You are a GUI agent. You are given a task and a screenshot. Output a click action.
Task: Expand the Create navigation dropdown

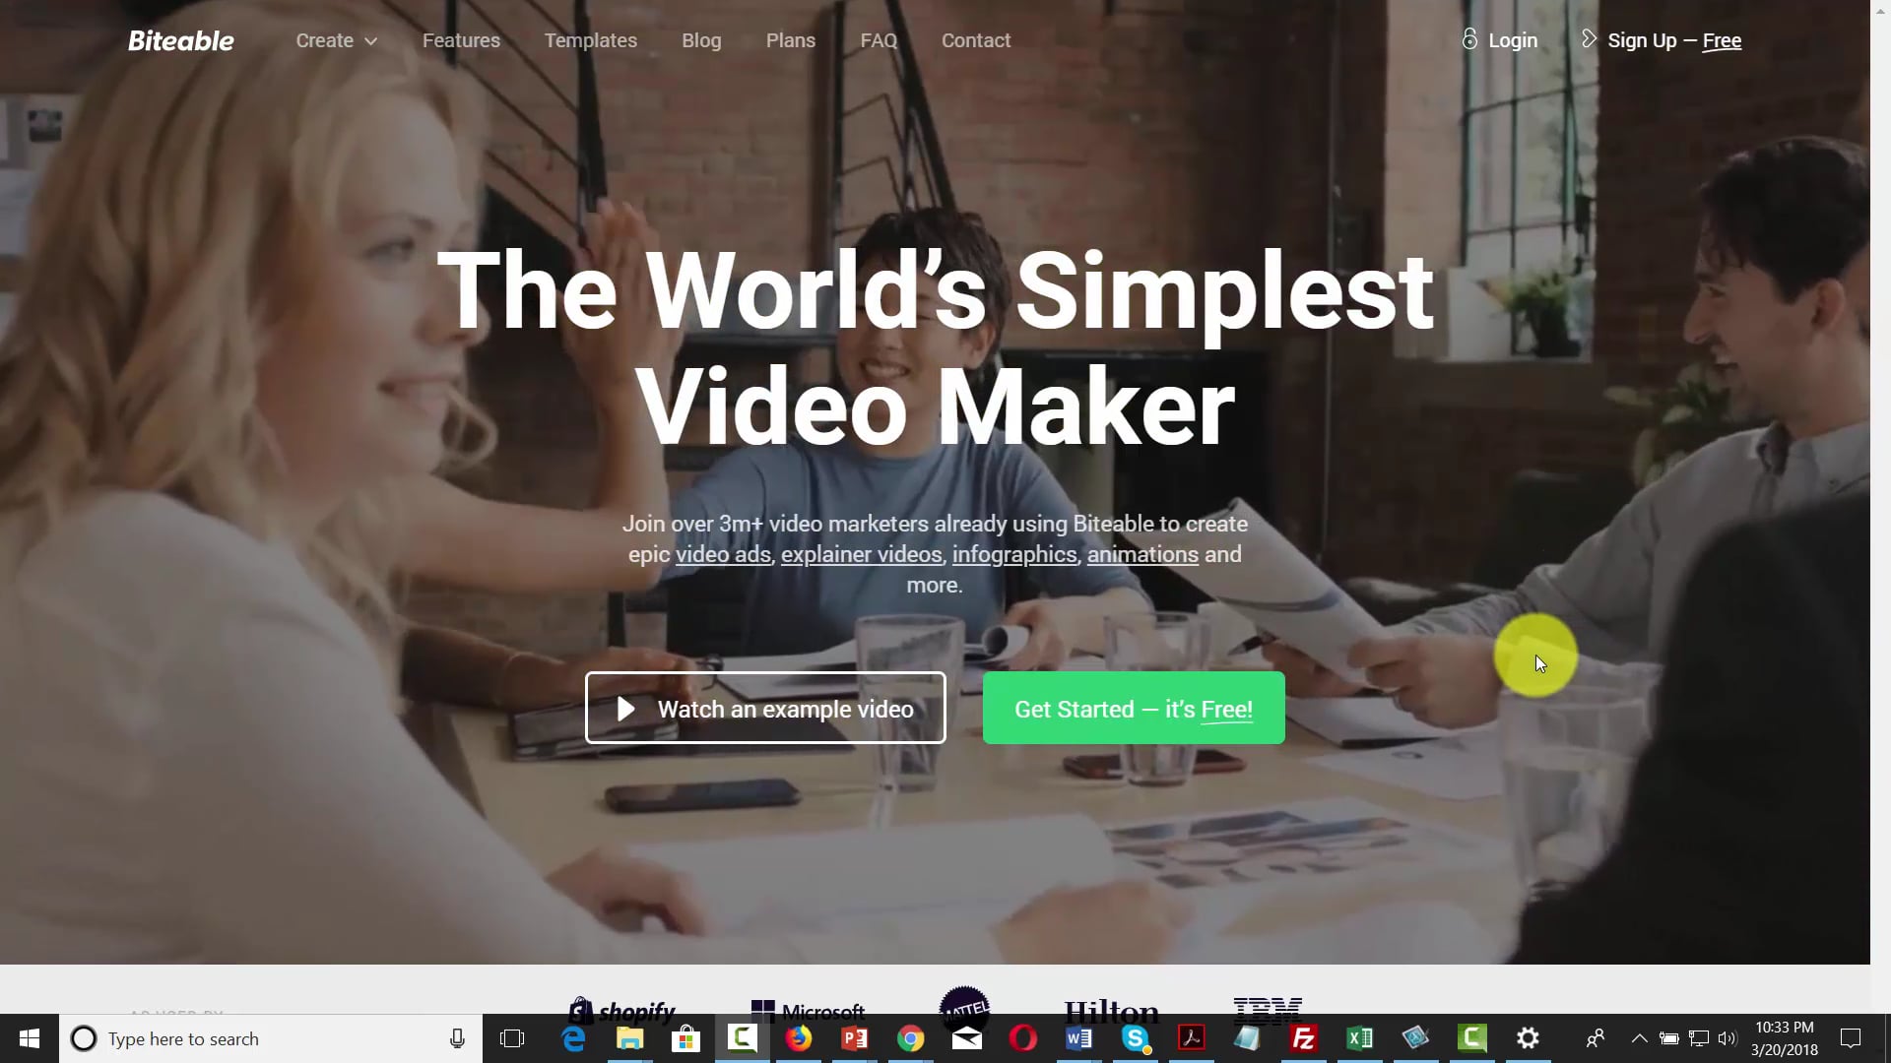[x=336, y=40]
